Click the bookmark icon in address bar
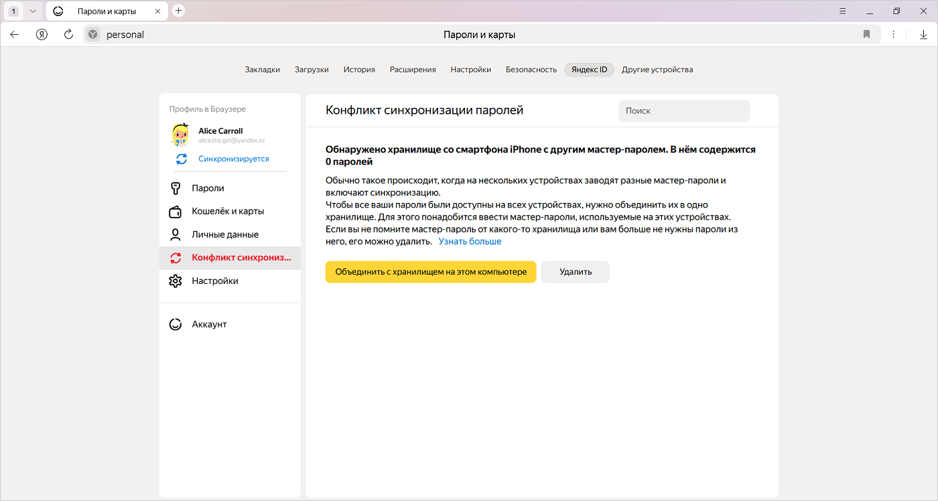The width and height of the screenshot is (938, 501). tap(866, 34)
